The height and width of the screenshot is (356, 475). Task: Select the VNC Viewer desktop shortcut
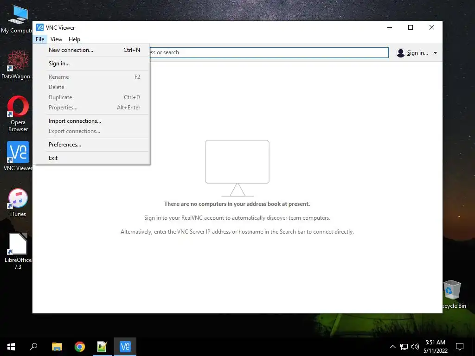18,156
